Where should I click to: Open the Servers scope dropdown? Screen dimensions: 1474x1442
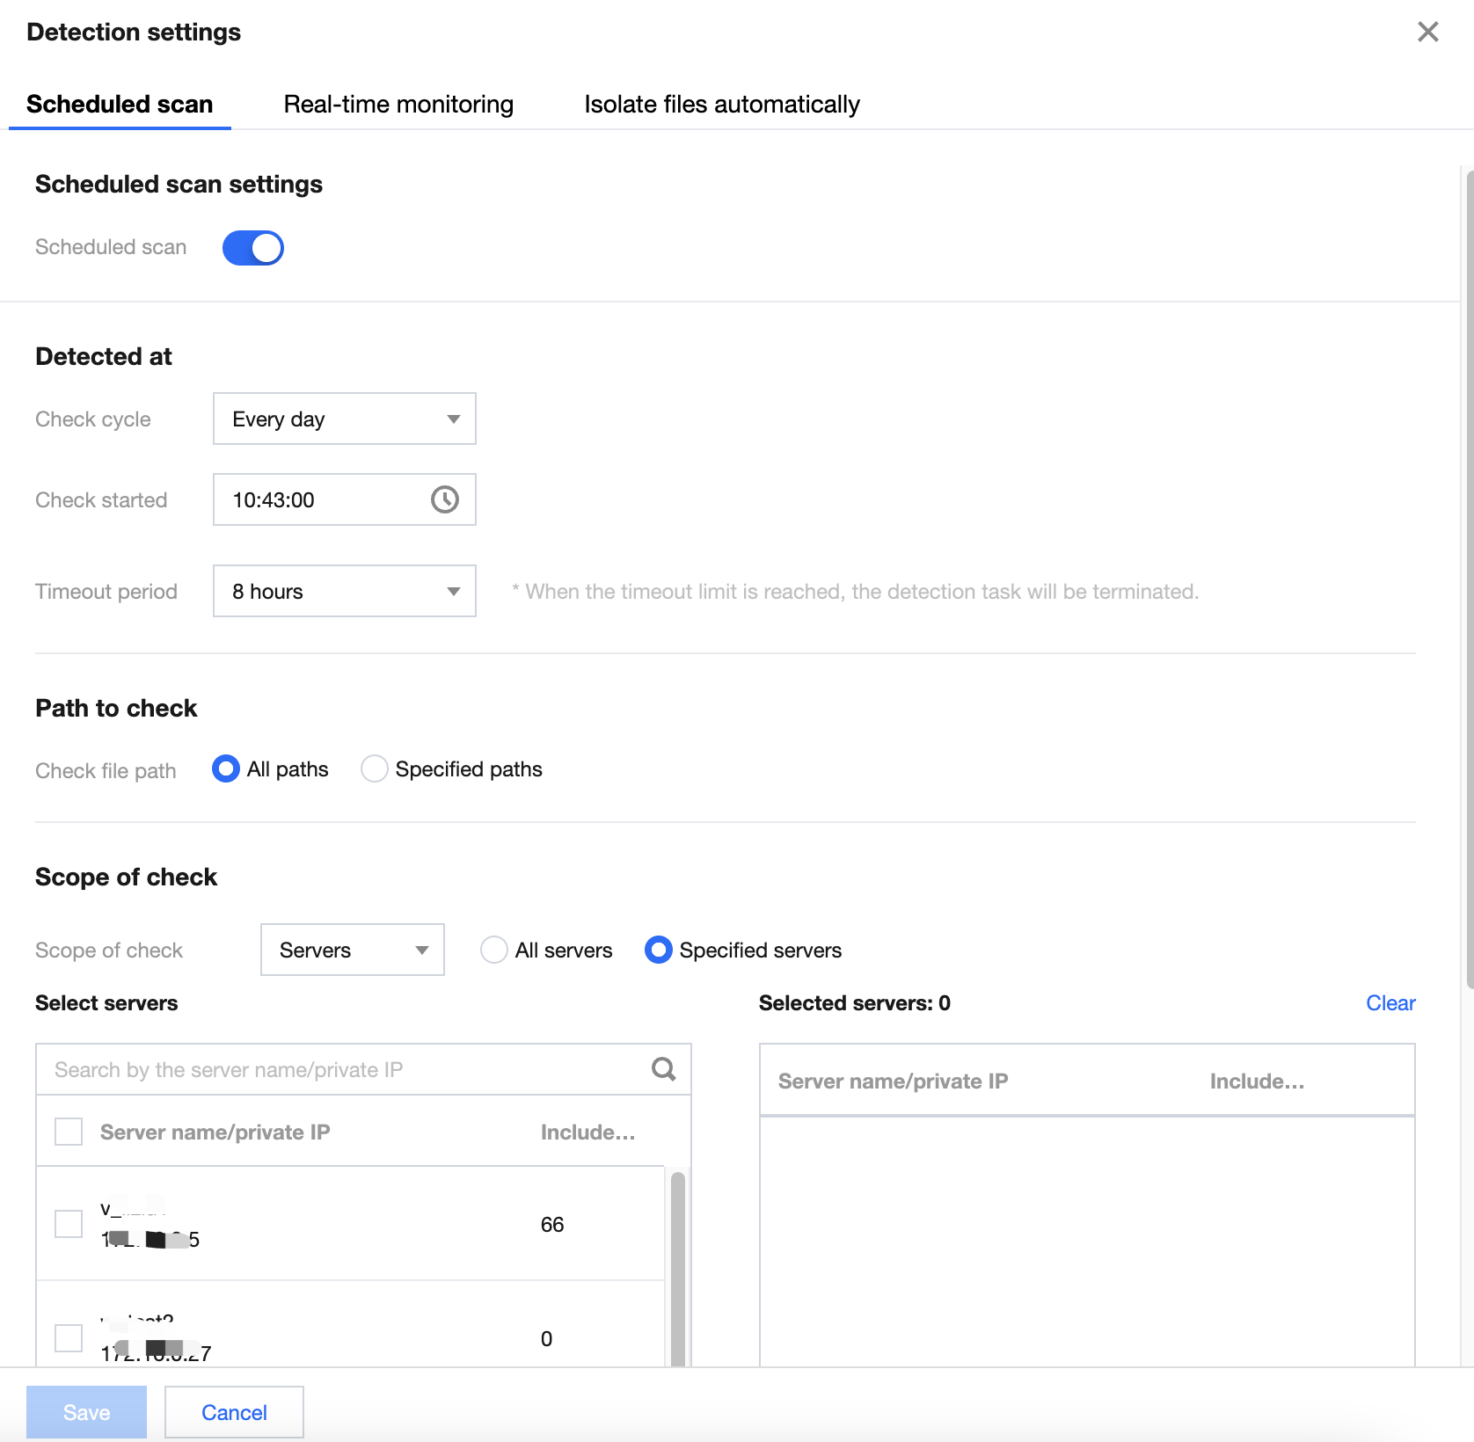[x=352, y=950]
